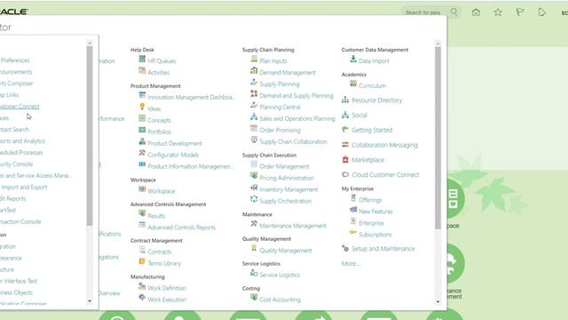Click the Order Promising icon
The height and width of the screenshot is (320, 568).
point(254,128)
